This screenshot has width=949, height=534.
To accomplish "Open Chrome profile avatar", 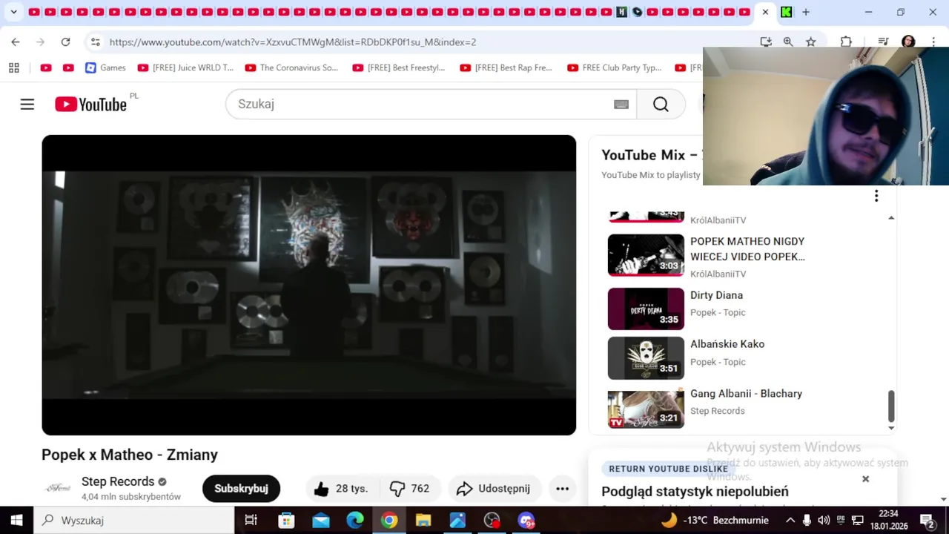I will tap(908, 42).
